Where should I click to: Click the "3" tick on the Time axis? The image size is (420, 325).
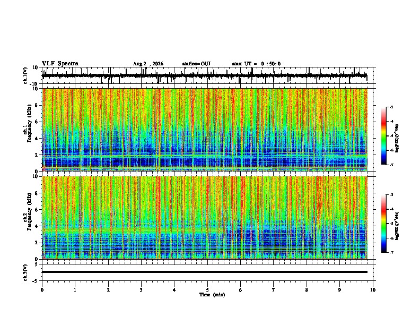pyautogui.click(x=141, y=290)
